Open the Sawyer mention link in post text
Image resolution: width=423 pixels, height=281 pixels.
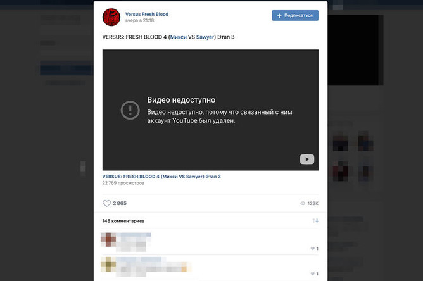click(205, 37)
